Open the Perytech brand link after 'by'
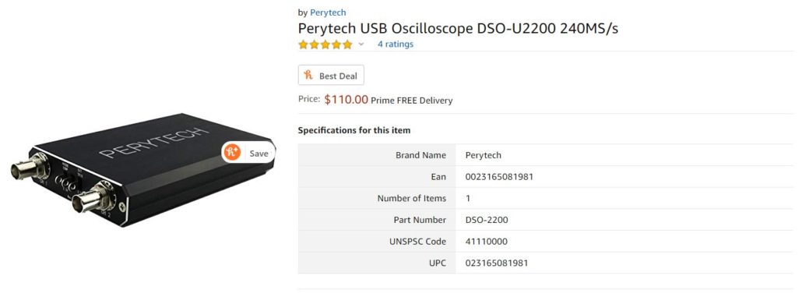The height and width of the screenshot is (297, 802). click(328, 12)
